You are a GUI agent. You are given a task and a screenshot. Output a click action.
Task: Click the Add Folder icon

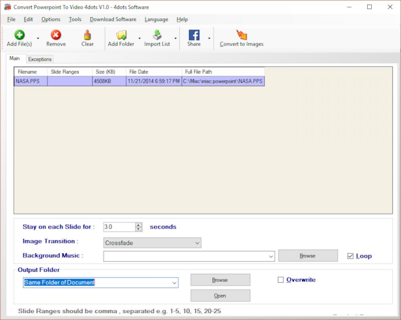121,34
